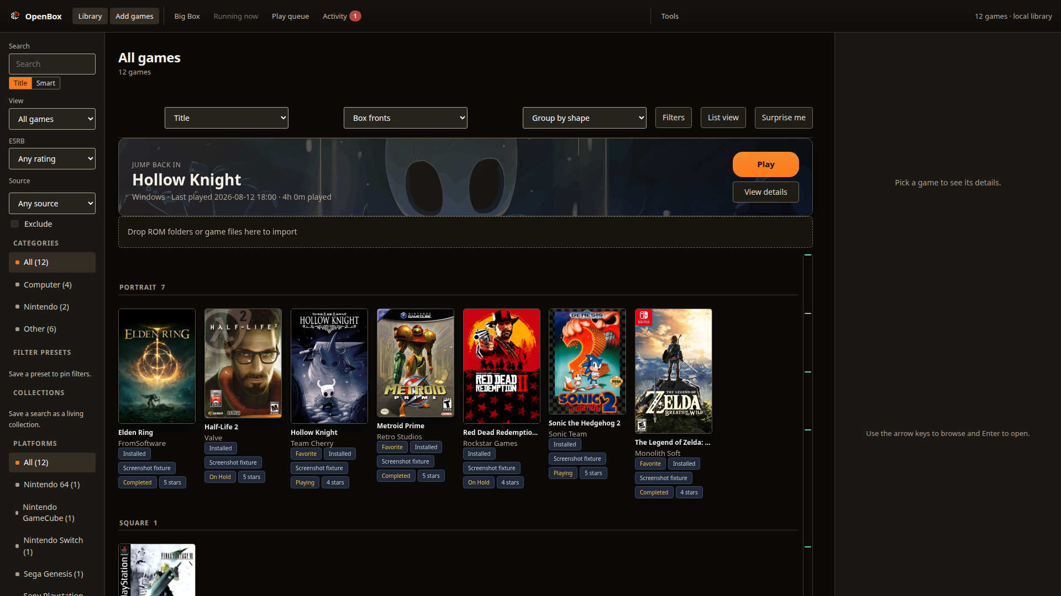Switch search mode to Smart
Image resolution: width=1061 pixels, height=596 pixels.
[46, 83]
